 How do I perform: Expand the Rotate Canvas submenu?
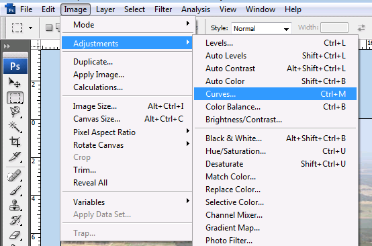[128, 145]
